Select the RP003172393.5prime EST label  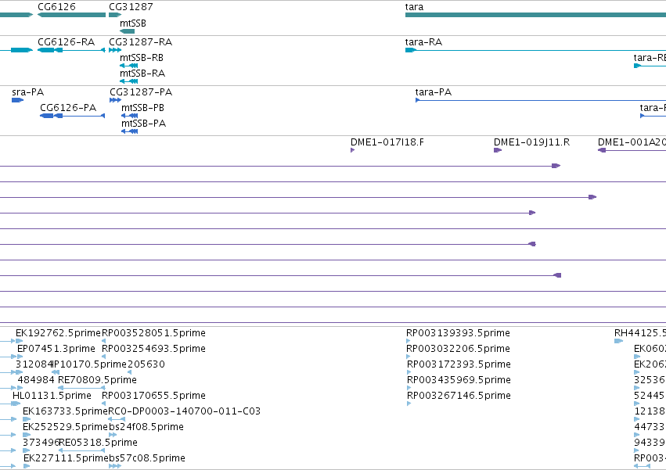[459, 364]
